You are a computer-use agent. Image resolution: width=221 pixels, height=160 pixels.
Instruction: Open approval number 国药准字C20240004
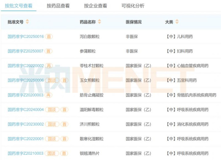[26, 110]
